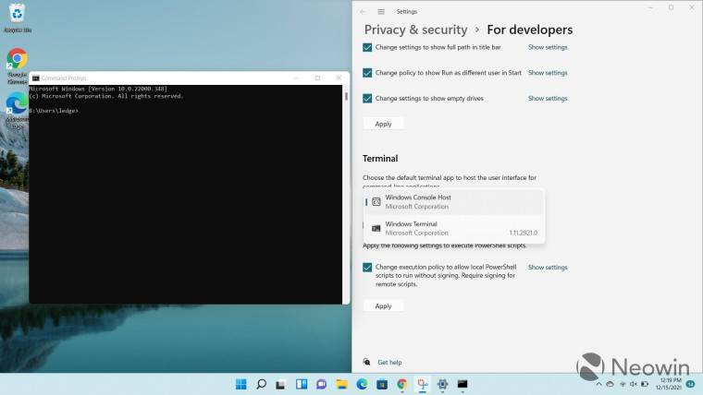Open the Windows Start menu
Image resolution: width=703 pixels, height=395 pixels.
click(241, 384)
